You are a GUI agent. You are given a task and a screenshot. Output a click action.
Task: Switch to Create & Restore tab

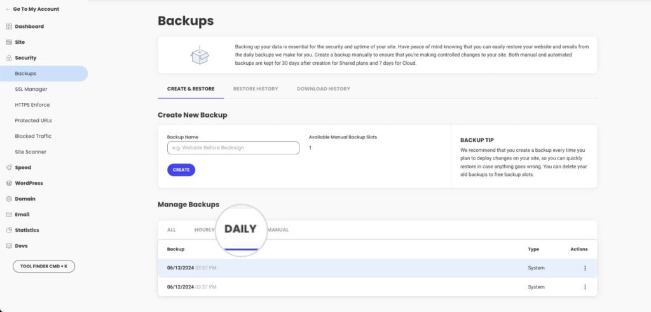pos(191,89)
